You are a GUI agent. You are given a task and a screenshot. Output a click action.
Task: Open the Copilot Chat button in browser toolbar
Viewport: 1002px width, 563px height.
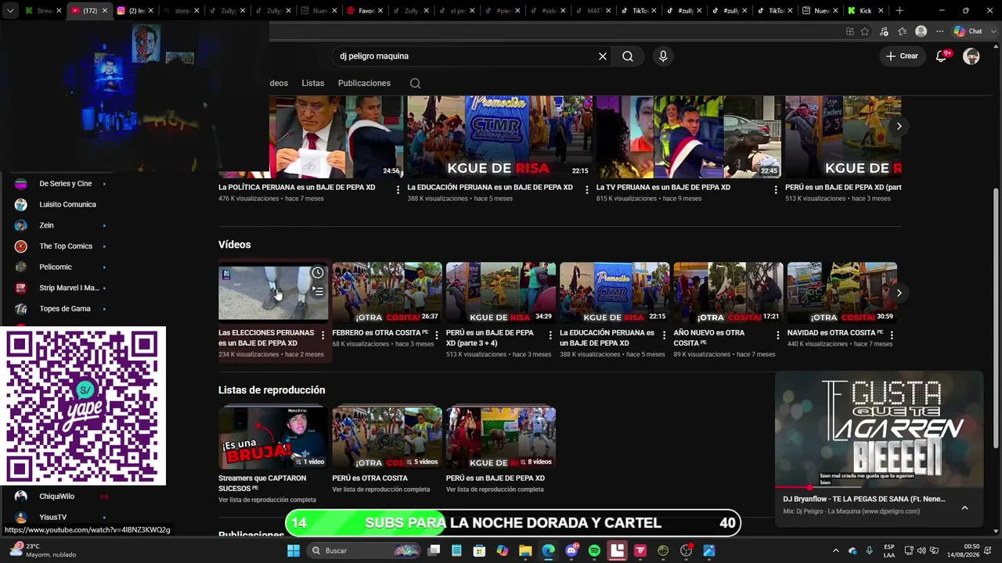[968, 31]
